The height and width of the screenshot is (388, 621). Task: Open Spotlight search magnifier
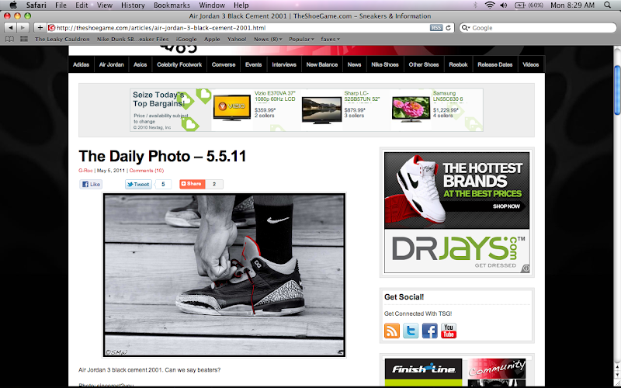pos(607,5)
